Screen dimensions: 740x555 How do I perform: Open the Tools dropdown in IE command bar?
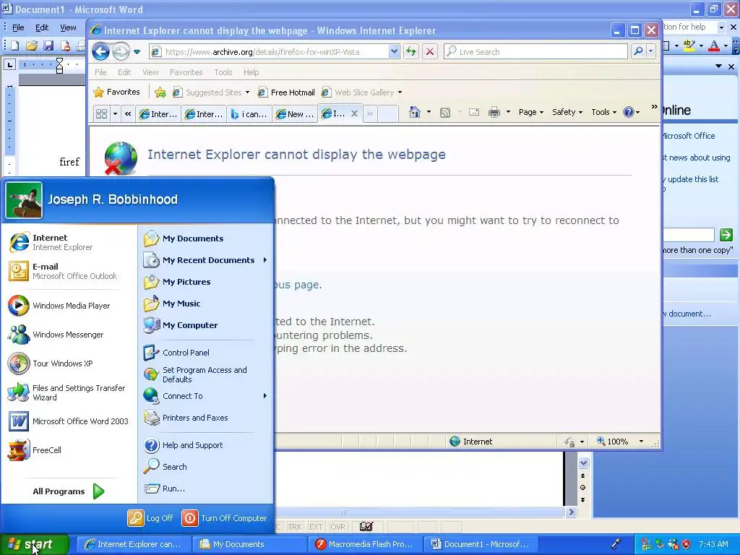click(603, 112)
